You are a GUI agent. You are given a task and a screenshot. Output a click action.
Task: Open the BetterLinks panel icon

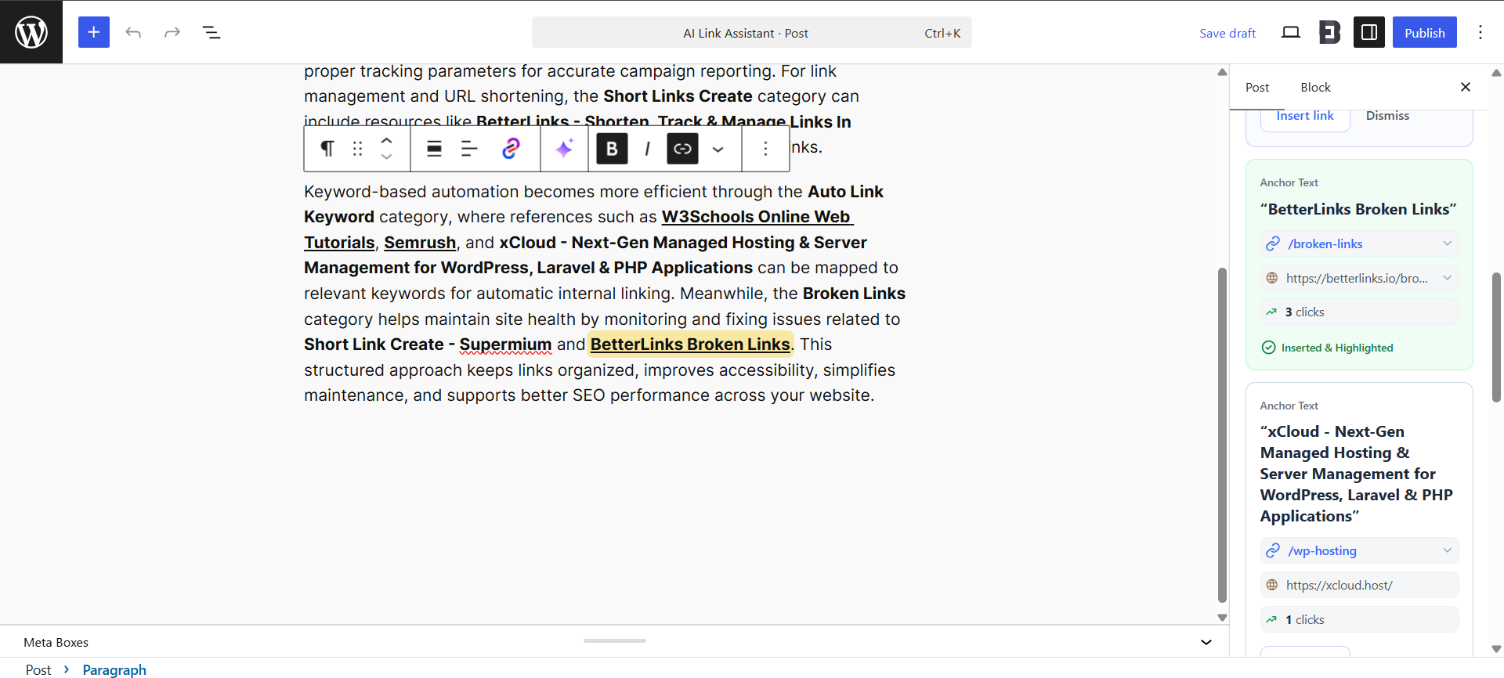1330,32
